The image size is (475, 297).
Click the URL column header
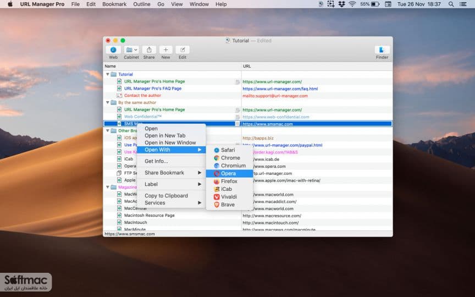click(x=317, y=66)
